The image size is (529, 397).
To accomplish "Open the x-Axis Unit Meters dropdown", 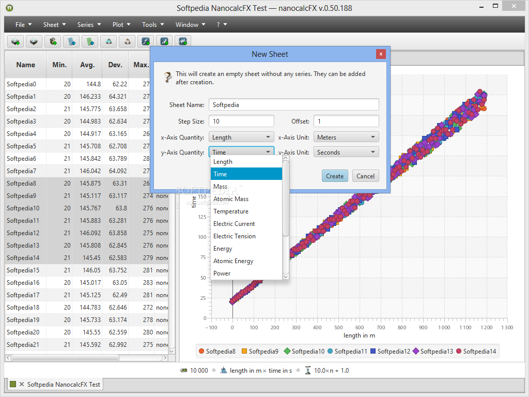I will coord(346,137).
